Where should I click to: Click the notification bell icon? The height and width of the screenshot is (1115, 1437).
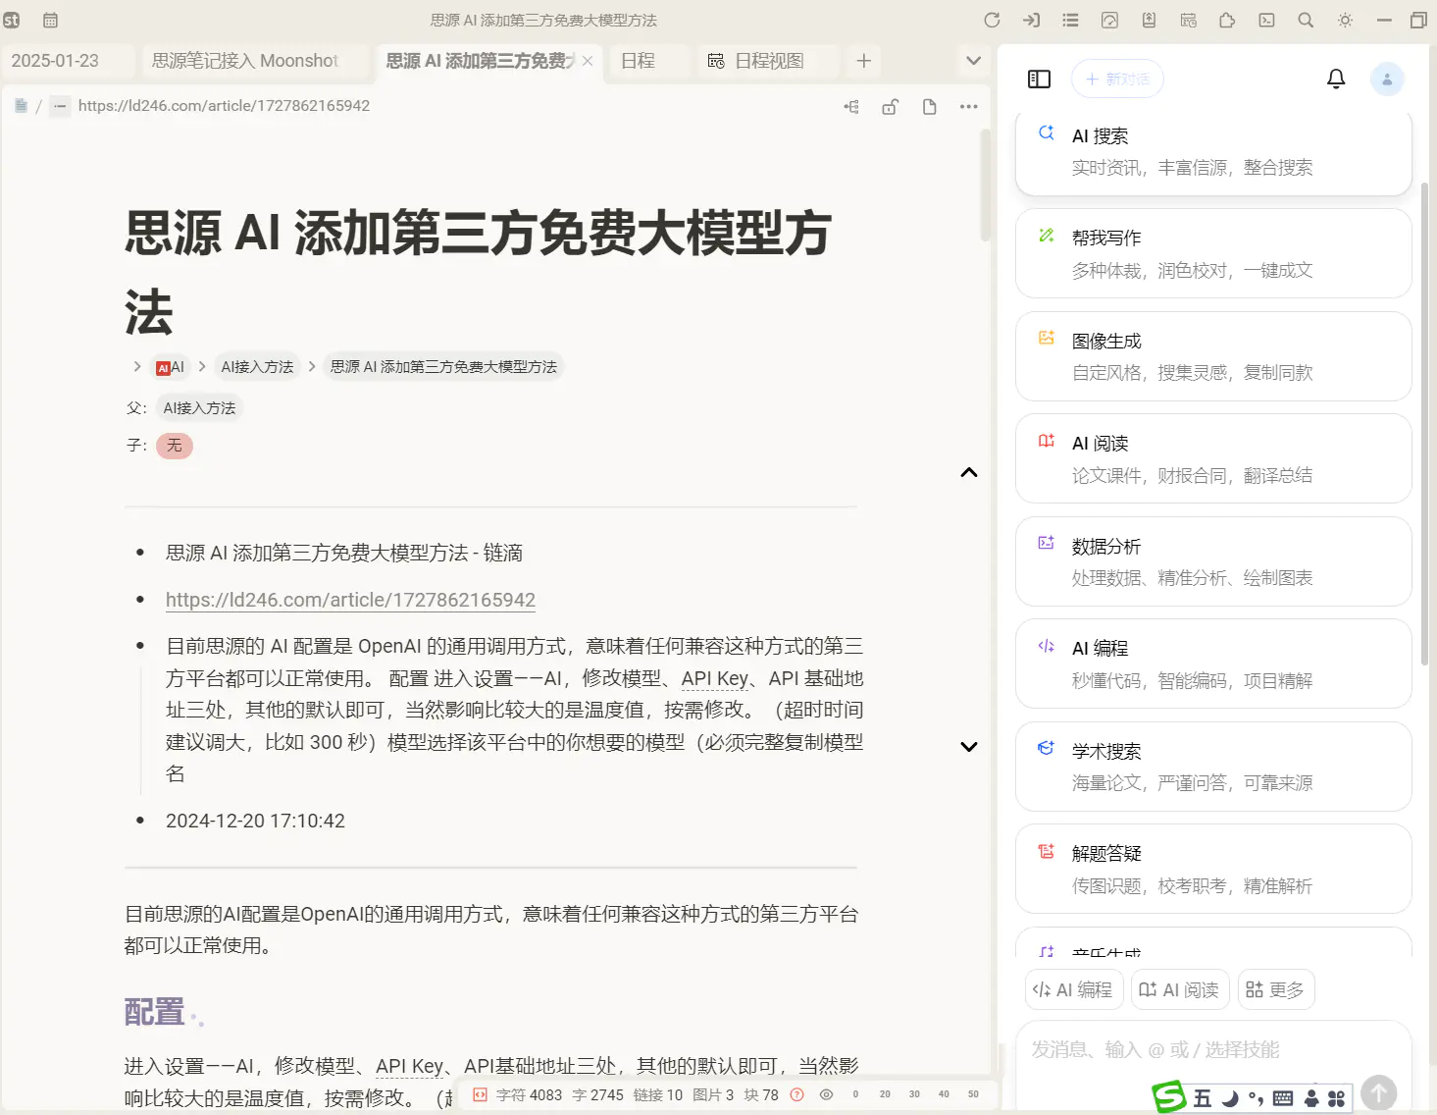click(x=1335, y=79)
